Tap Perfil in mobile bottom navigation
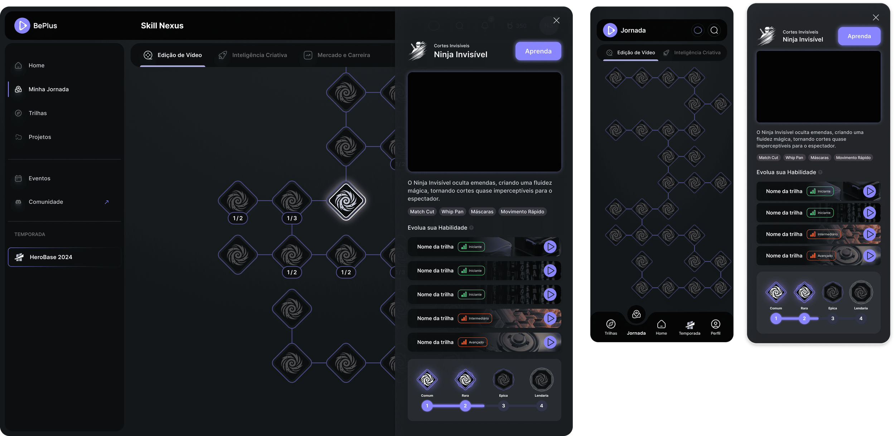The image size is (895, 436). [715, 328]
